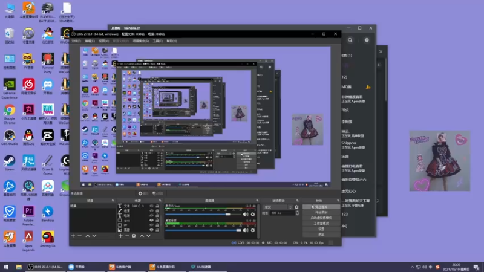Pop out the Sources dock panel
This screenshot has width=484, height=272.
[160, 201]
